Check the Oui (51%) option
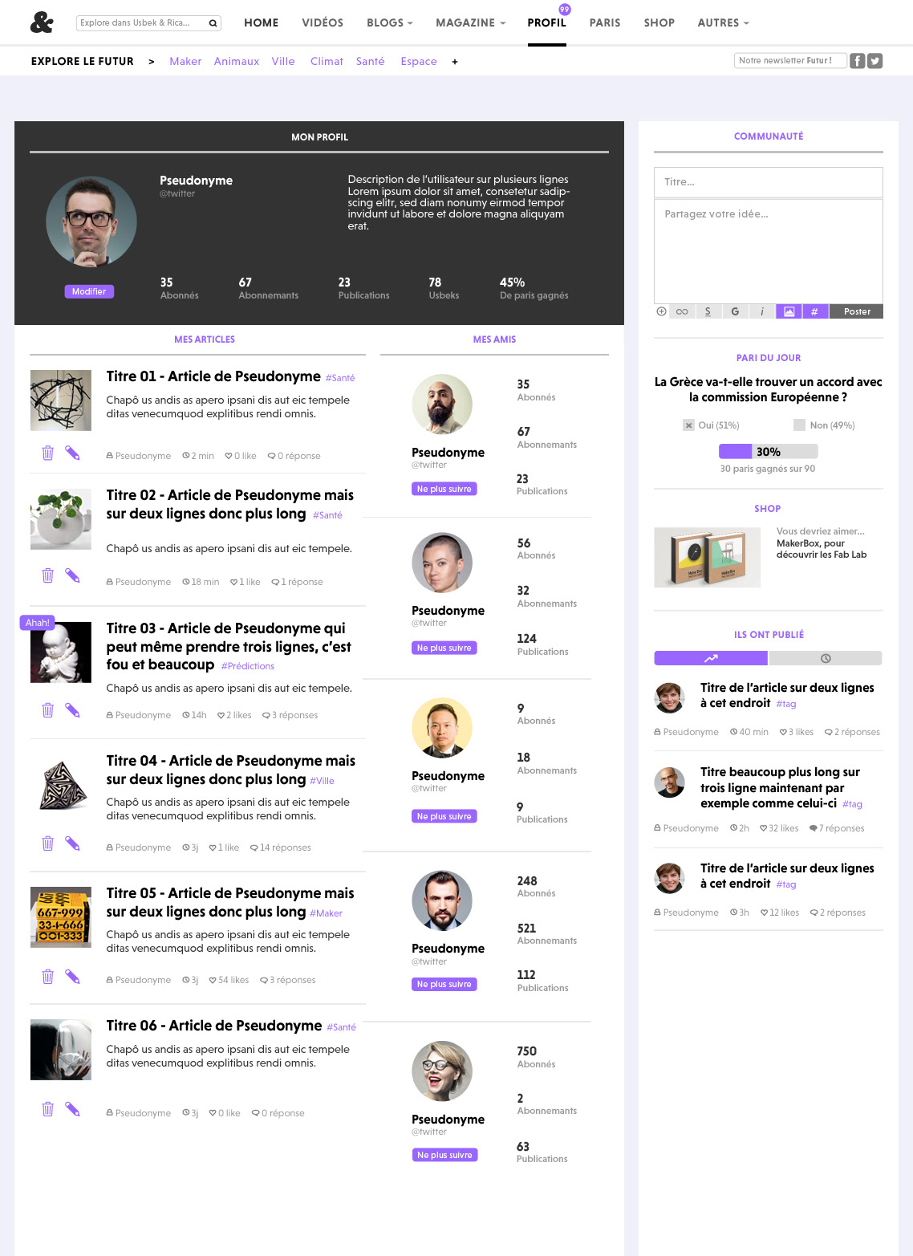 click(x=688, y=425)
